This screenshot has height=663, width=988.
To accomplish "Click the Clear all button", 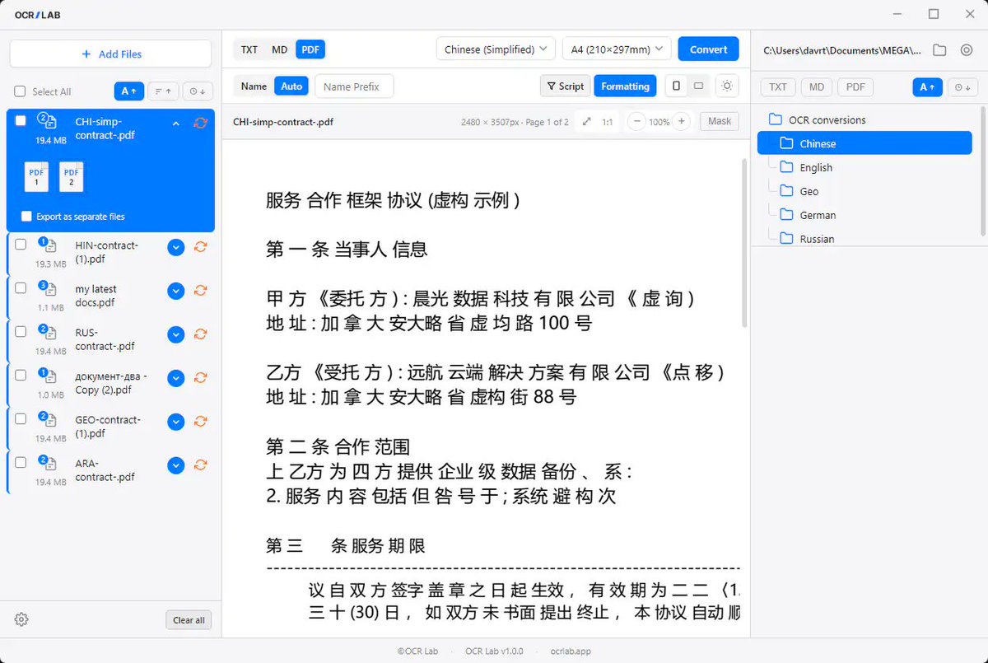I will (189, 620).
